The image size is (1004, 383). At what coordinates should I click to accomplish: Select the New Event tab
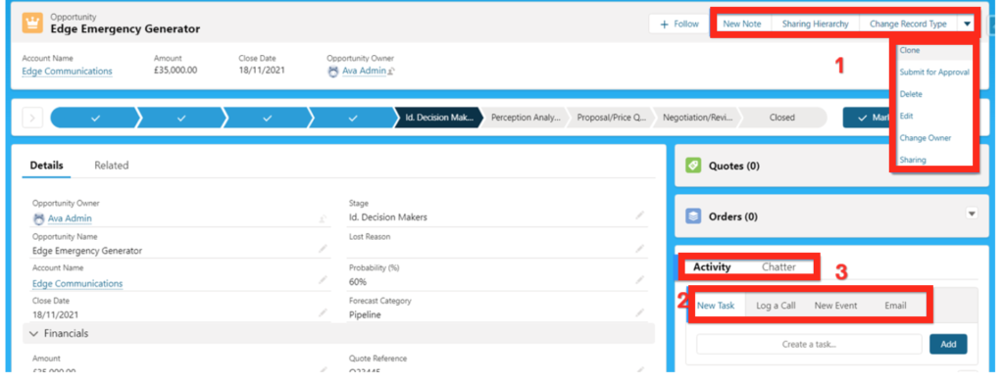835,306
